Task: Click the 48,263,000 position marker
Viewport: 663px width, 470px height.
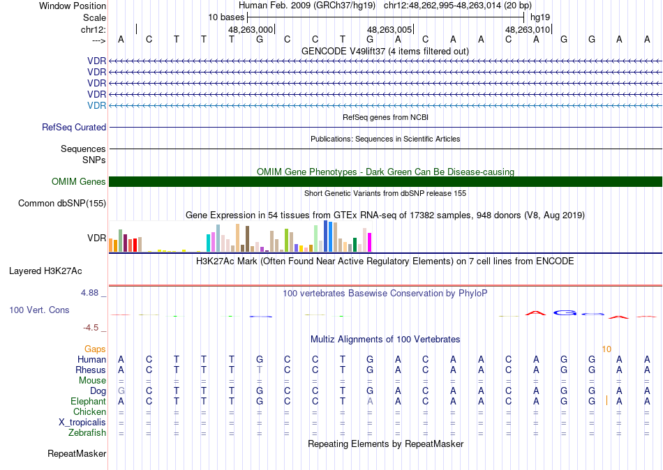Action: (x=251, y=29)
